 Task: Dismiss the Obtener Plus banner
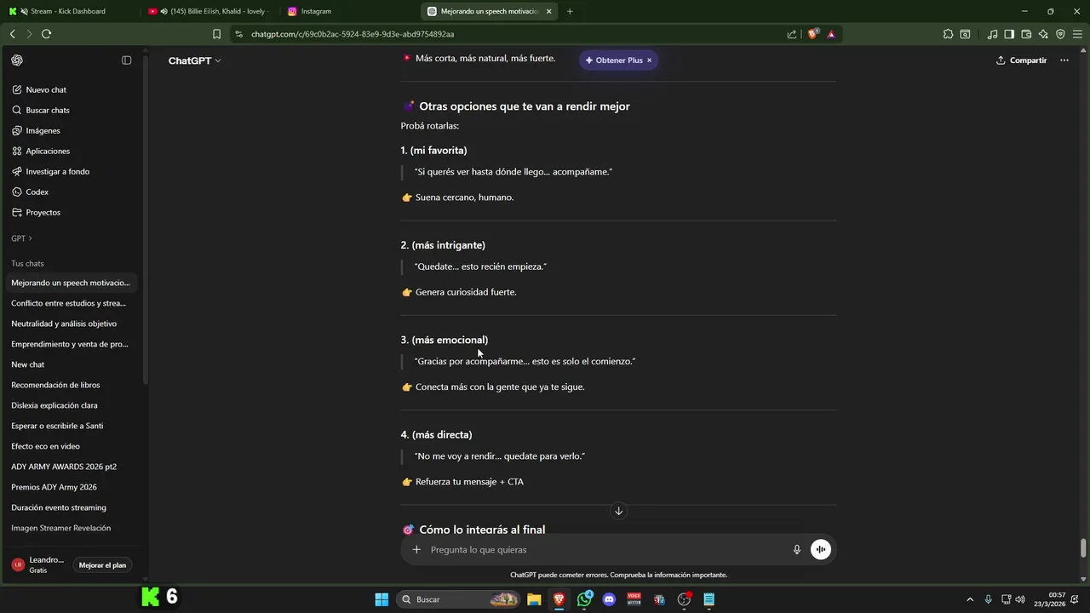(x=649, y=60)
